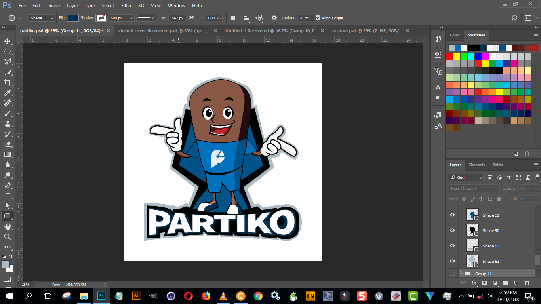Click the Stroke color swatch in options bar
The height and width of the screenshot is (304, 541).
point(101,18)
